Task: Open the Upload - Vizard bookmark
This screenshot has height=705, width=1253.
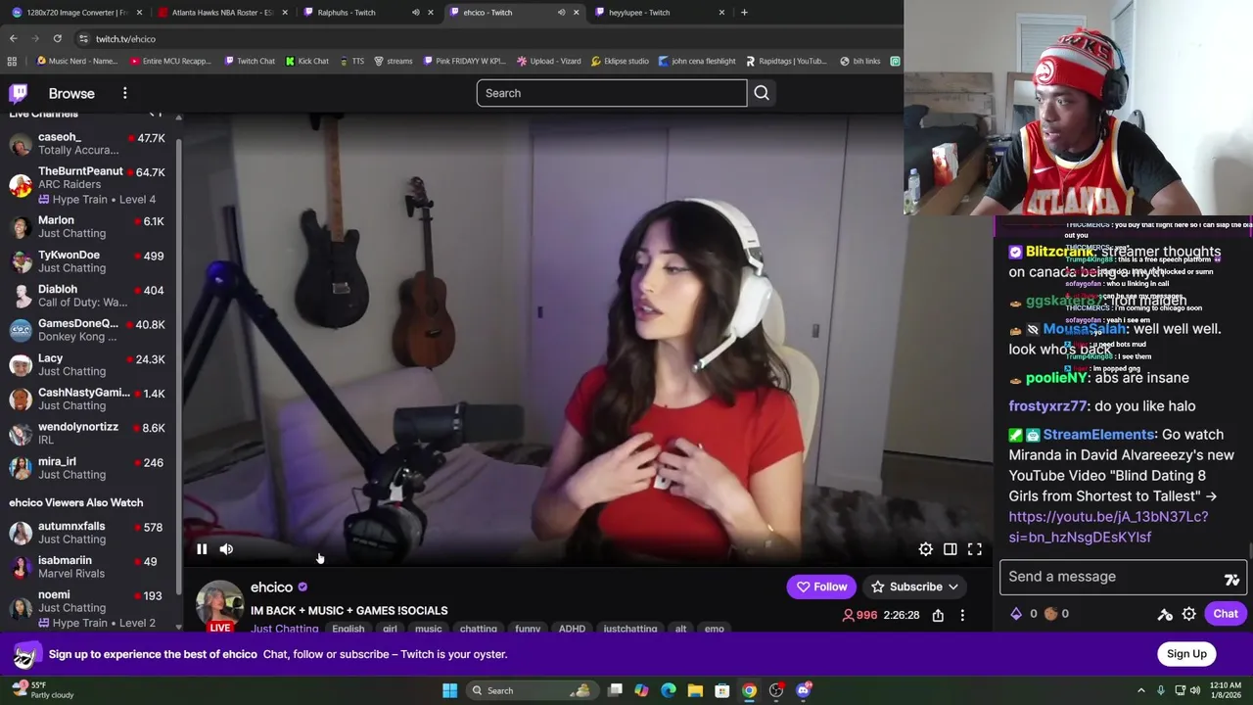Action: point(548,61)
